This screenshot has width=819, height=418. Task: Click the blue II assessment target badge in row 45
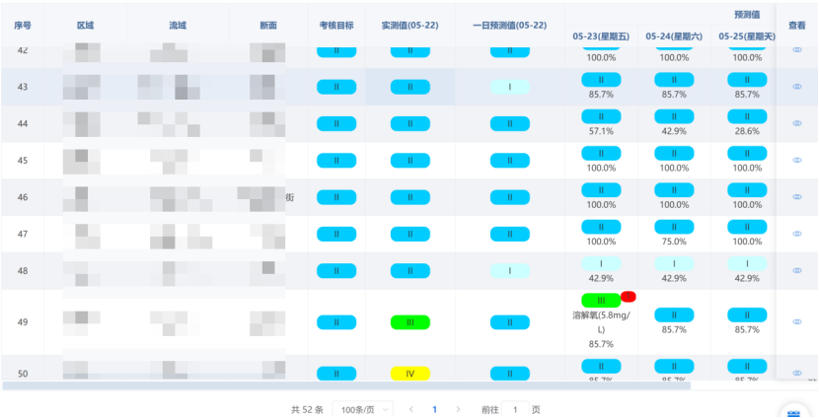pos(336,161)
